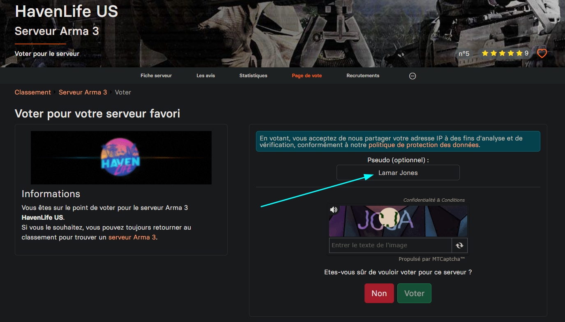Focus the Pseudo field containing Lamar Jones
Screen dimensions: 565x322
398,172
